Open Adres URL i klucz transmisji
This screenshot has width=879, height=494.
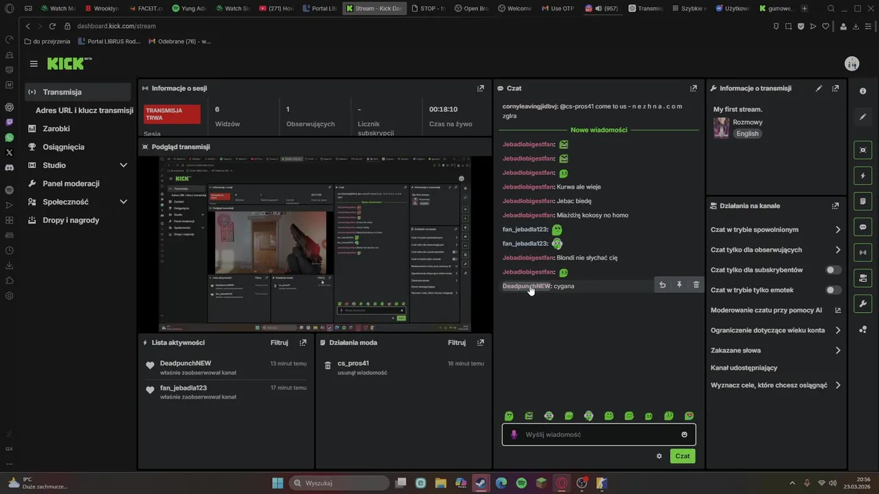coord(84,110)
